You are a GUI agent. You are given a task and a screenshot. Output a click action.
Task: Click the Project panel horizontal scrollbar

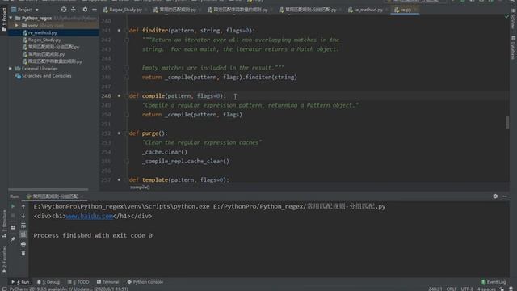pos(48,190)
